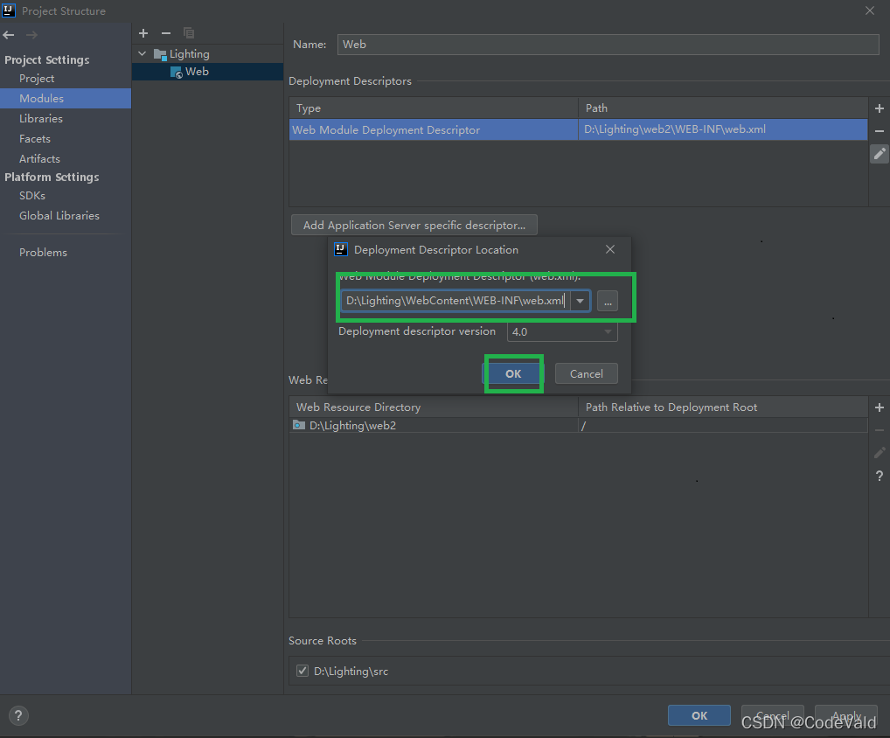890x738 pixels.
Task: Add a web resource directory
Action: click(880, 407)
